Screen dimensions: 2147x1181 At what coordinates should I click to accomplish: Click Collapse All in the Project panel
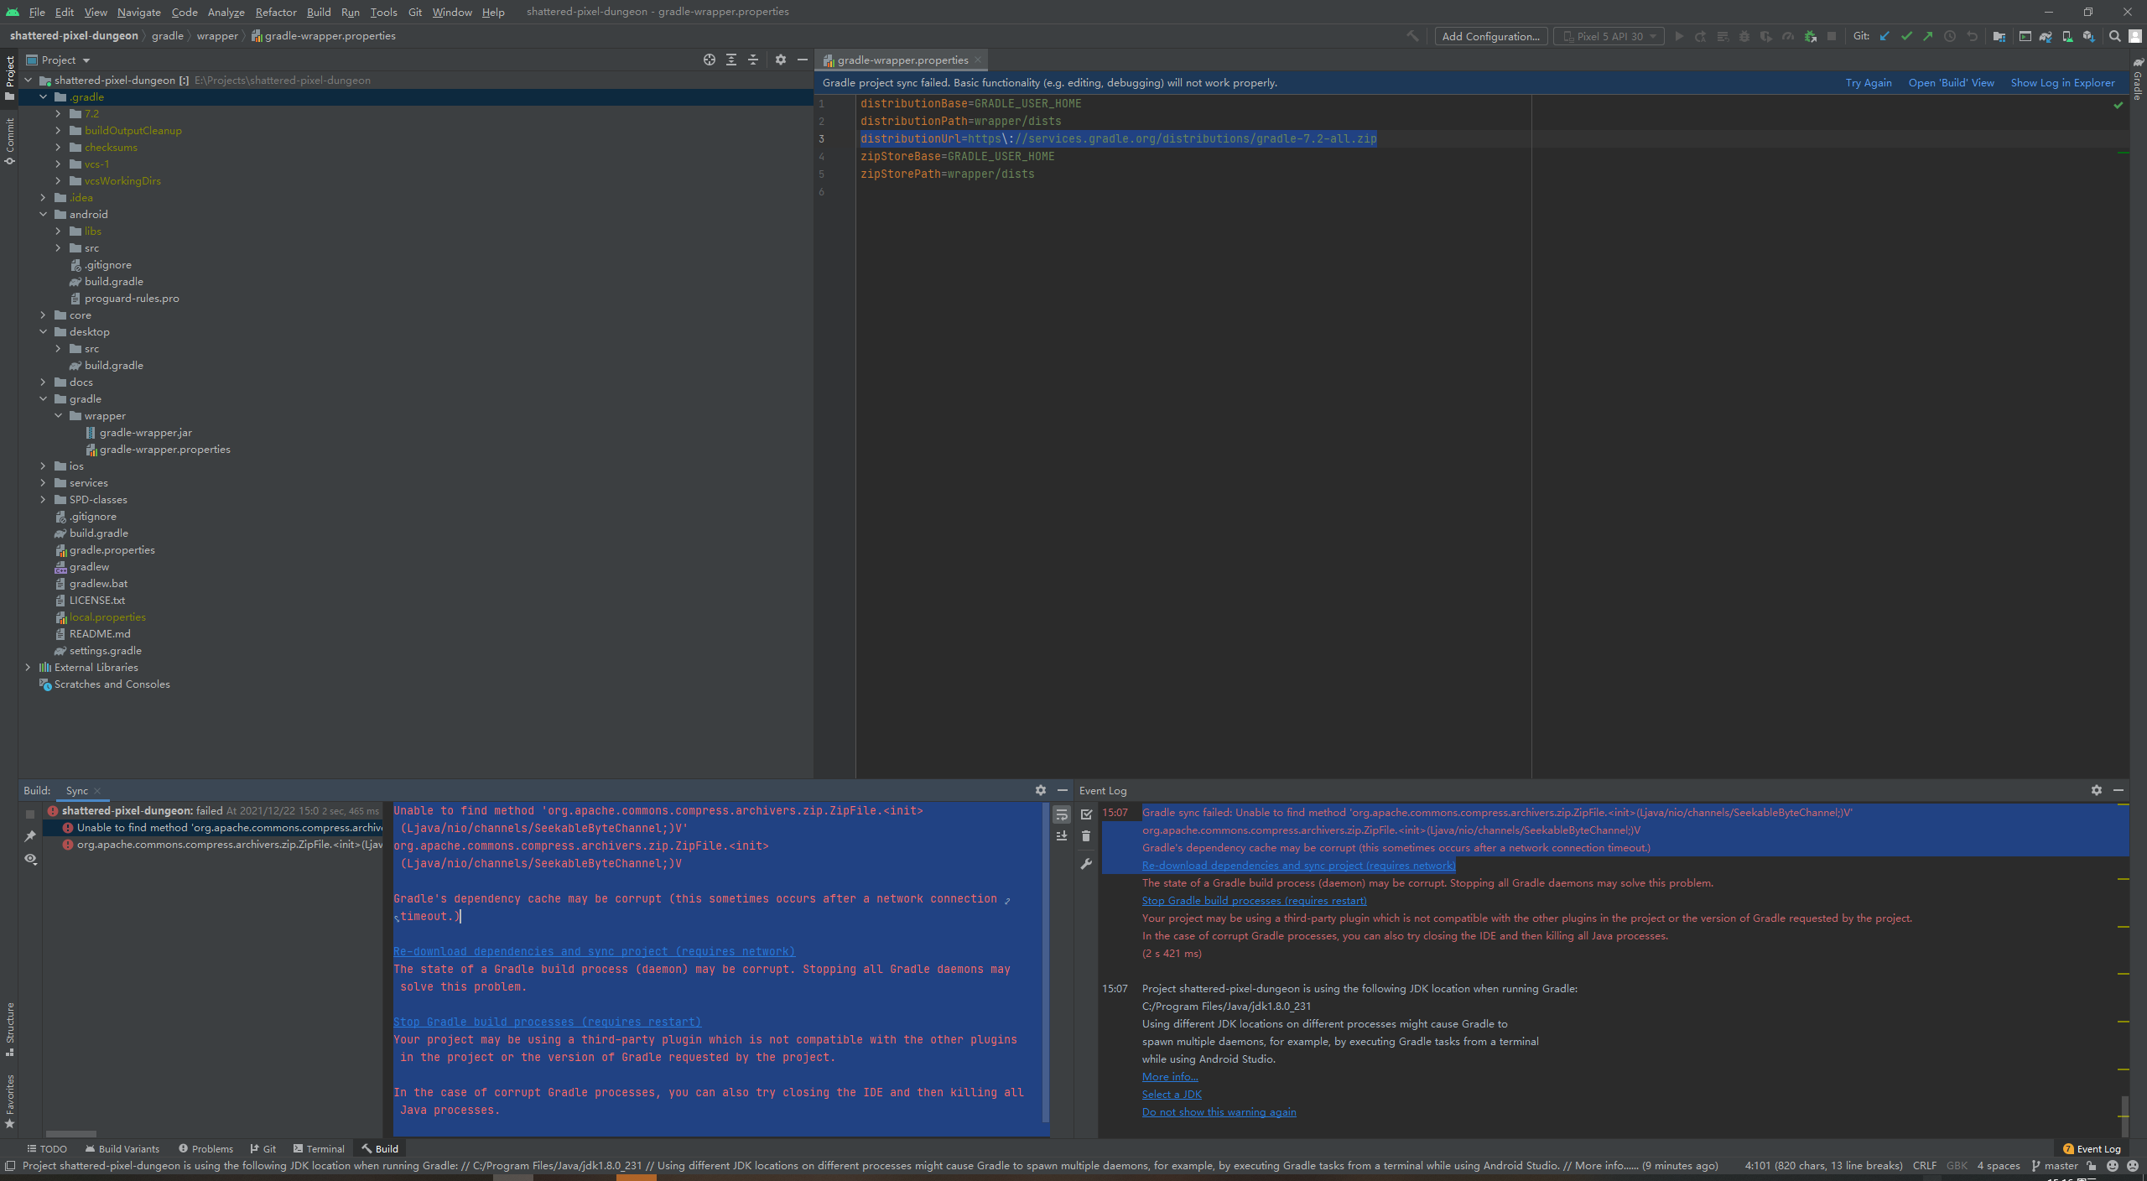[753, 60]
